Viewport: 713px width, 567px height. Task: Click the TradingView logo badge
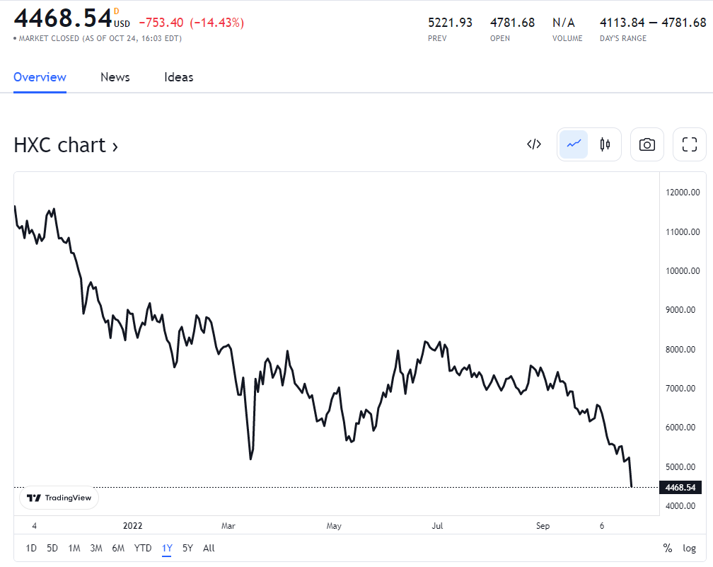click(x=59, y=498)
